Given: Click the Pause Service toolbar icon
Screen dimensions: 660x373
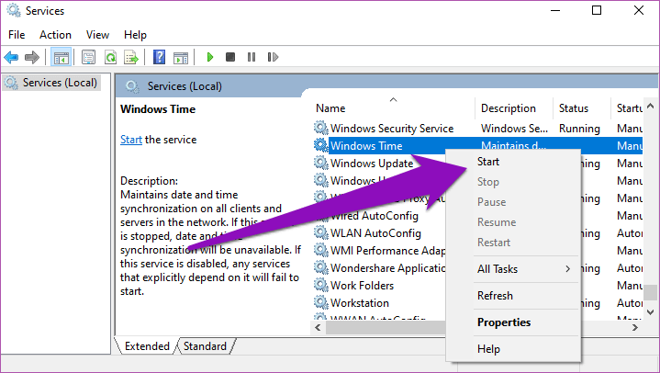Looking at the screenshot, I should (x=252, y=57).
